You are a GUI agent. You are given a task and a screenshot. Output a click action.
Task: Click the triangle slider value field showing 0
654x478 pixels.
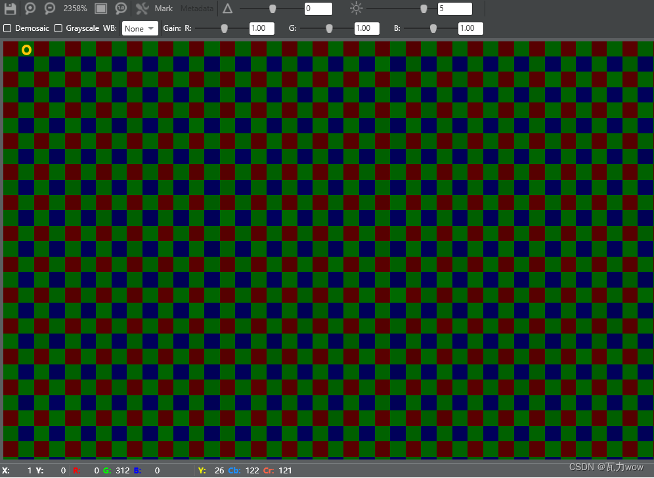(x=318, y=9)
